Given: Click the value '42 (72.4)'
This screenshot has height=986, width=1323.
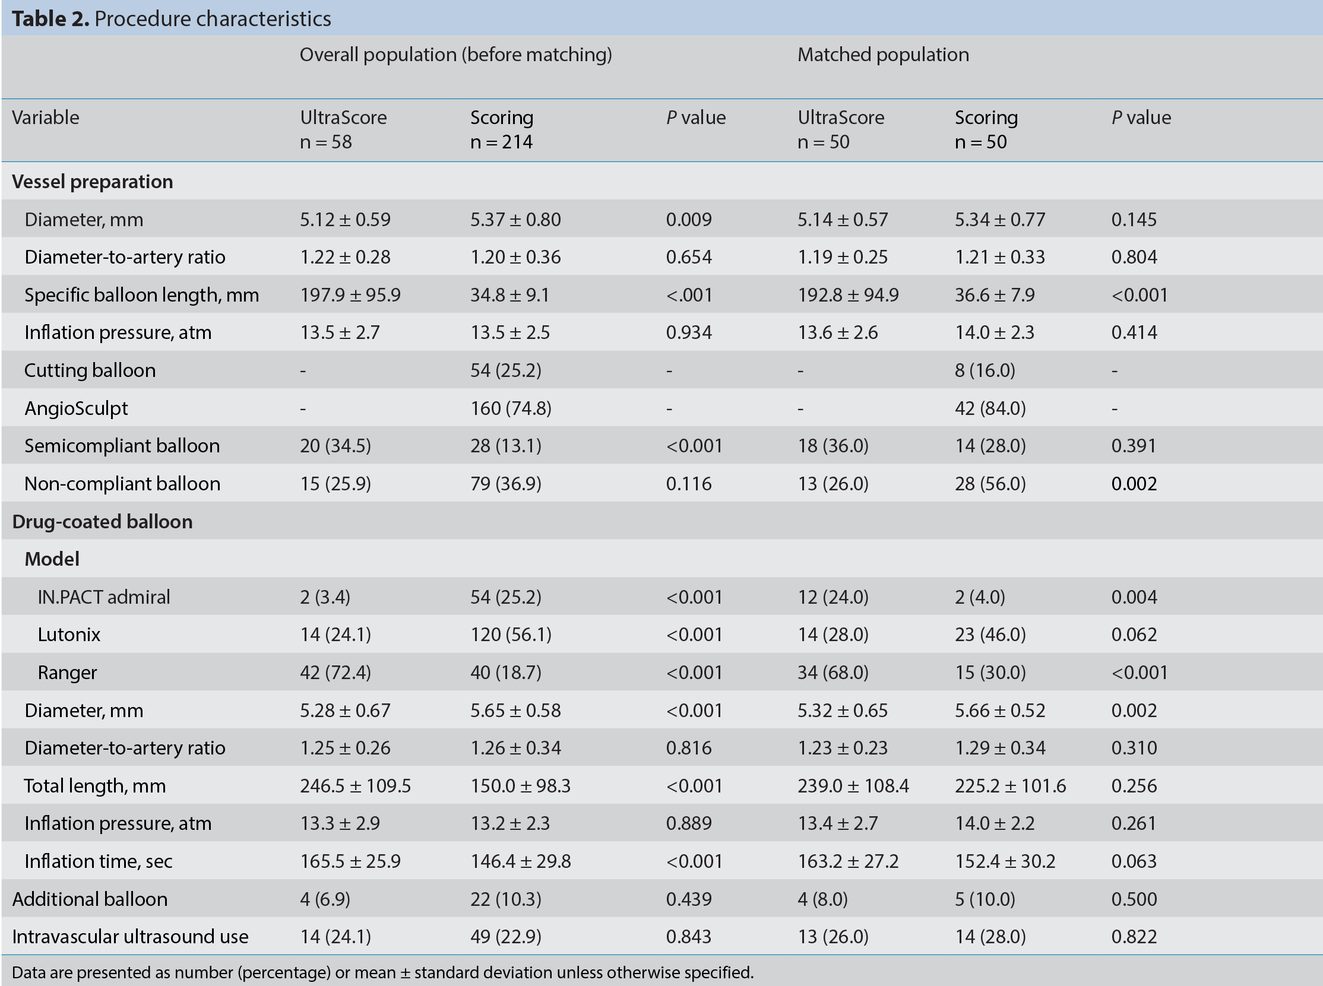Looking at the screenshot, I should [335, 673].
